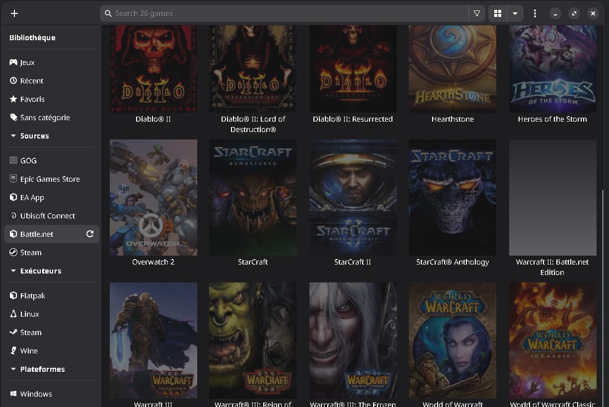The width and height of the screenshot is (609, 407).
Task: Click the Wine glass icon
Action: 13,351
